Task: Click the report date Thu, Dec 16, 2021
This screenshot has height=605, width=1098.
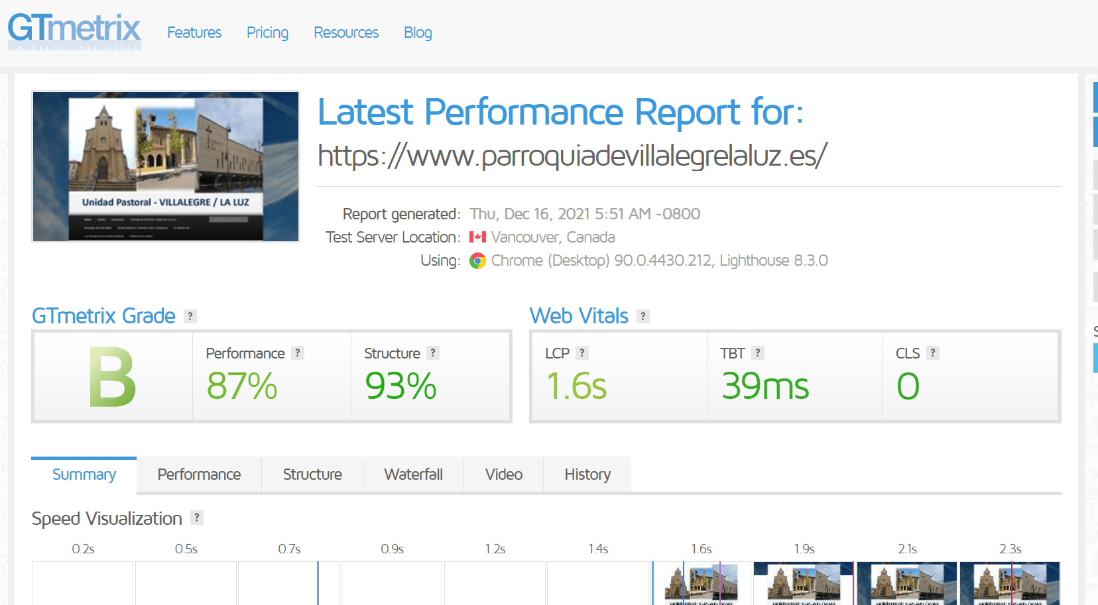Action: click(585, 214)
